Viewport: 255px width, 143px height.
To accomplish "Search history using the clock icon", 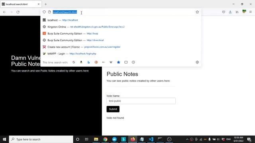I will (133, 62).
